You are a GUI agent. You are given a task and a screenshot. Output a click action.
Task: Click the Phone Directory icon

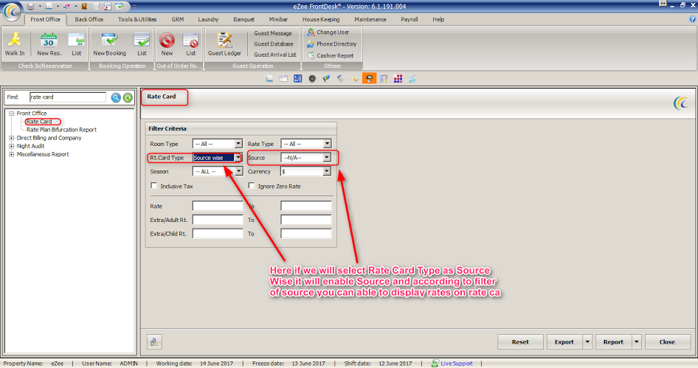click(311, 44)
